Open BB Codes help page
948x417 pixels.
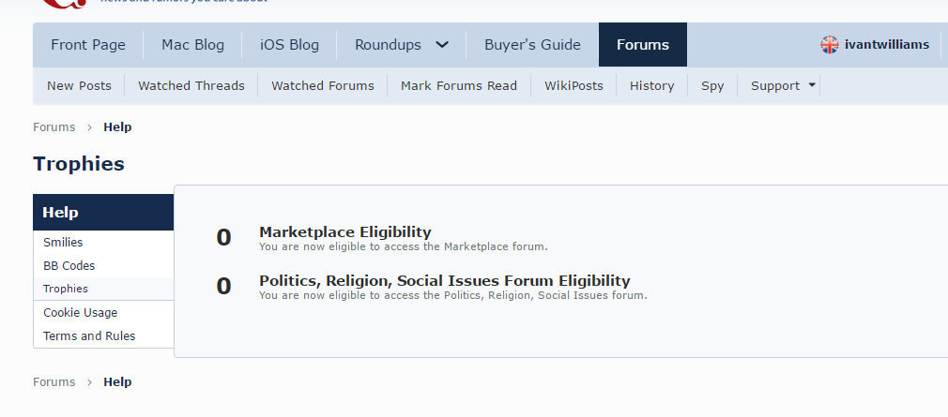tap(69, 265)
